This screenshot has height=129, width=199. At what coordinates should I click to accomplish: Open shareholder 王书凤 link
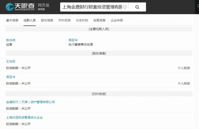11,62
